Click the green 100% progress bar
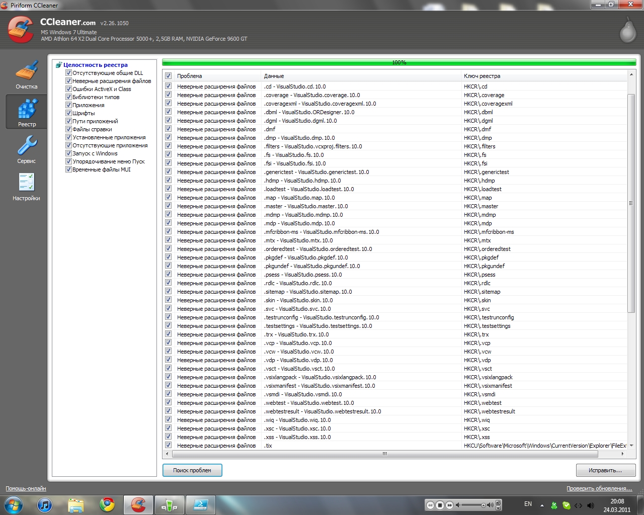The height and width of the screenshot is (515, 644). pos(399,62)
